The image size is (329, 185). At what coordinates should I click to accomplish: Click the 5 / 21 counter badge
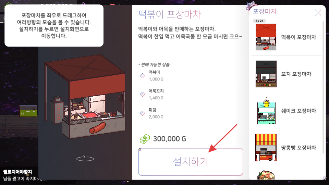tap(259, 21)
